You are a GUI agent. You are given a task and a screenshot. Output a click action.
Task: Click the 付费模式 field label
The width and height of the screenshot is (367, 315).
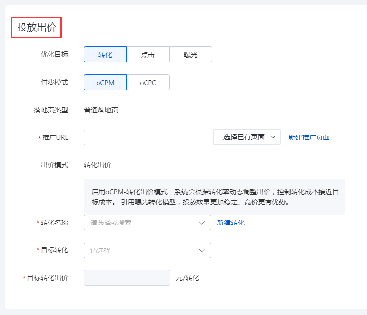[x=54, y=82]
